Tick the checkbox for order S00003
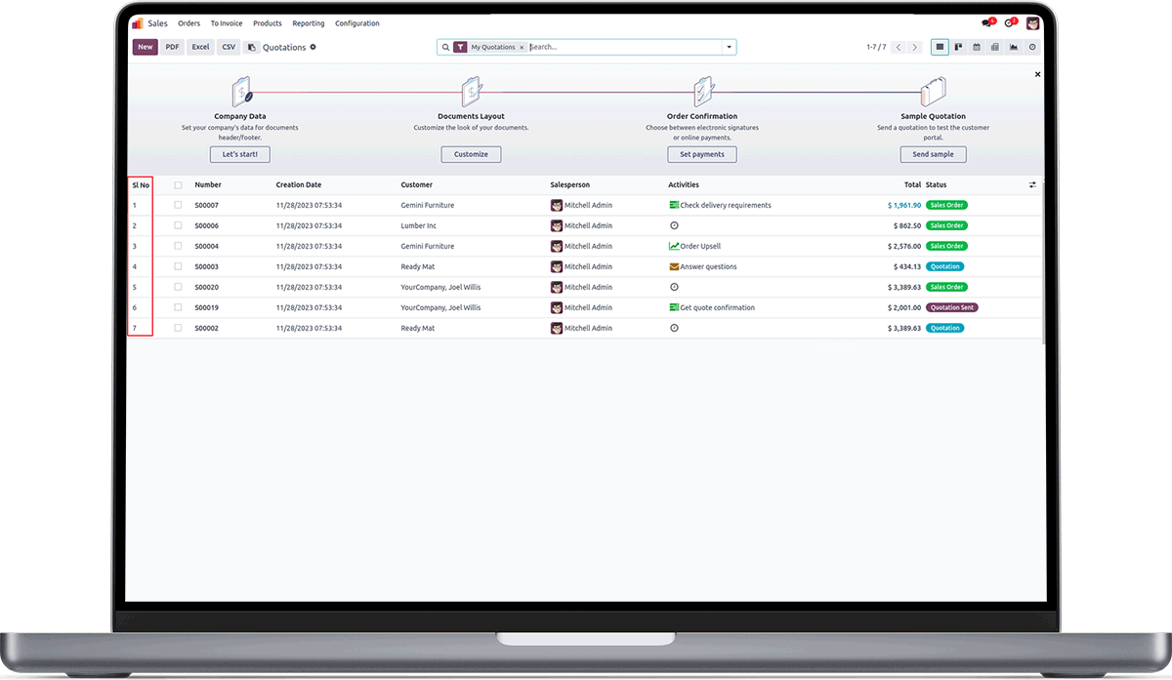The image size is (1172, 680). tap(178, 266)
